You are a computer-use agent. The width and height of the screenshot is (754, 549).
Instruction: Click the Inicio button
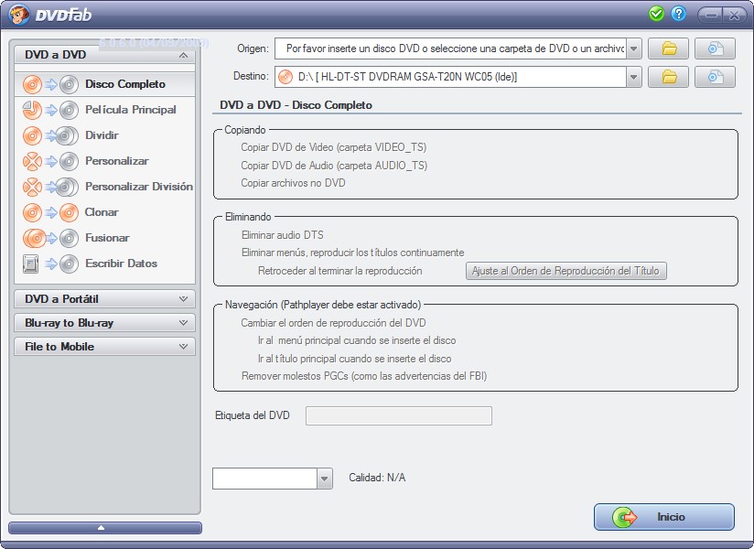tap(664, 517)
